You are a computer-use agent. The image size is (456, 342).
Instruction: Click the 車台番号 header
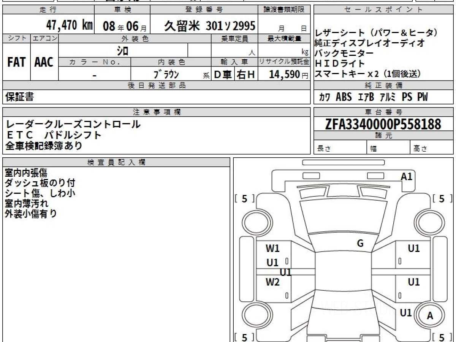(x=383, y=112)
